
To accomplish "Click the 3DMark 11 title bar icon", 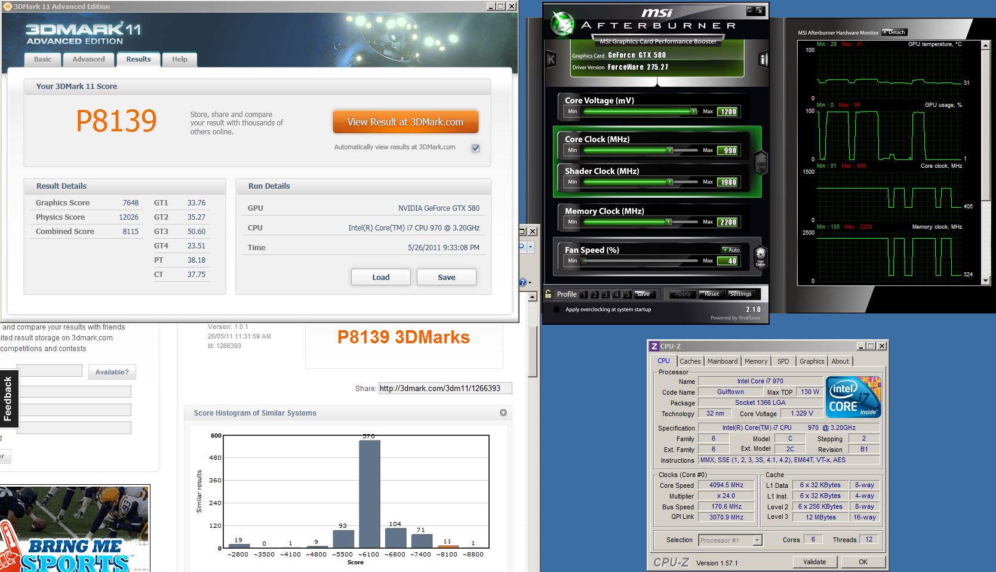I will (8, 6).
